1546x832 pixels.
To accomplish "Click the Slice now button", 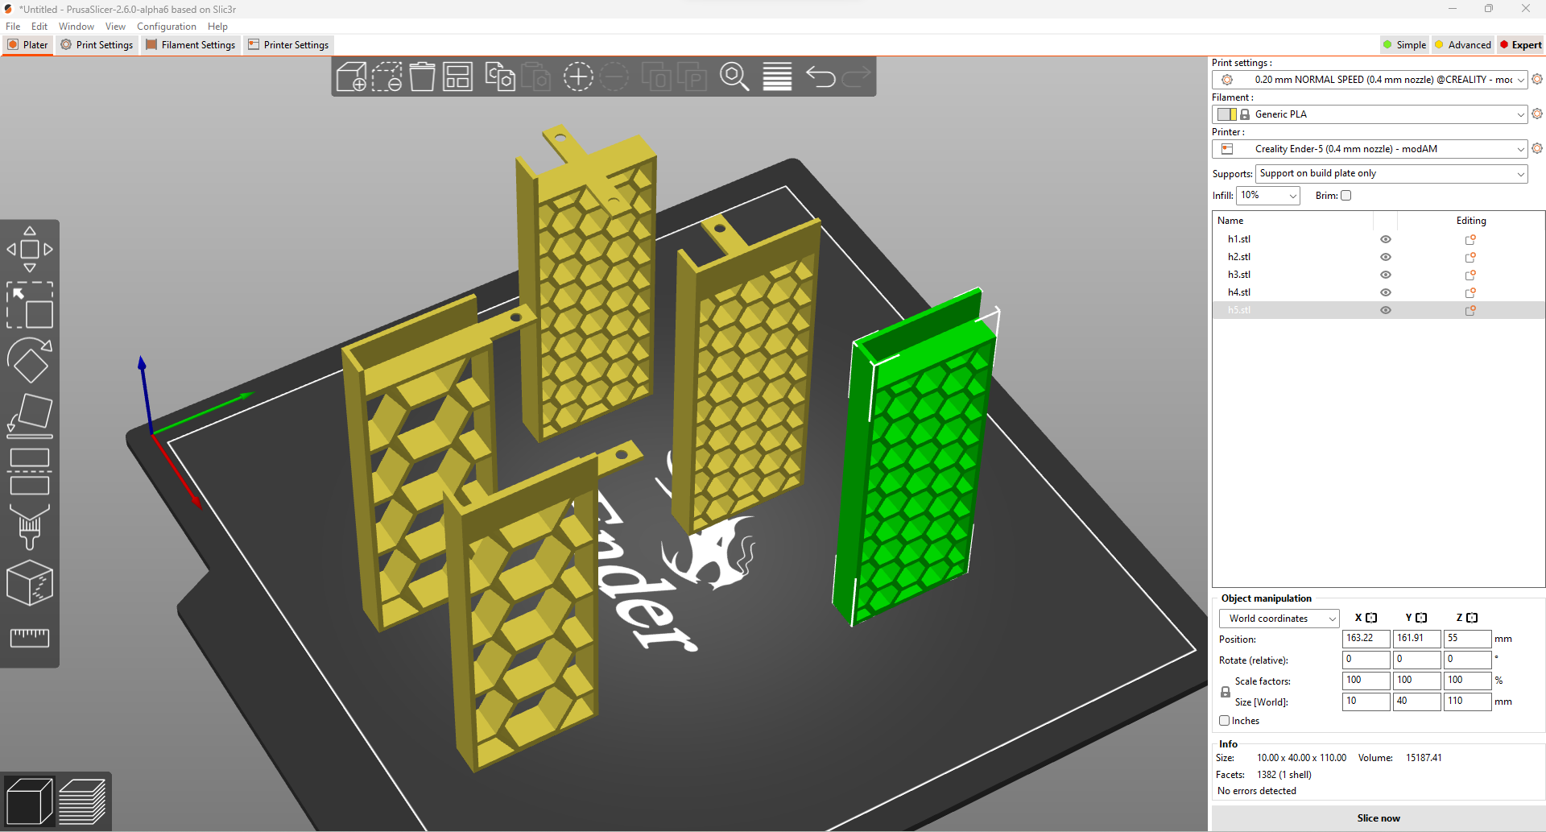I will tap(1378, 818).
